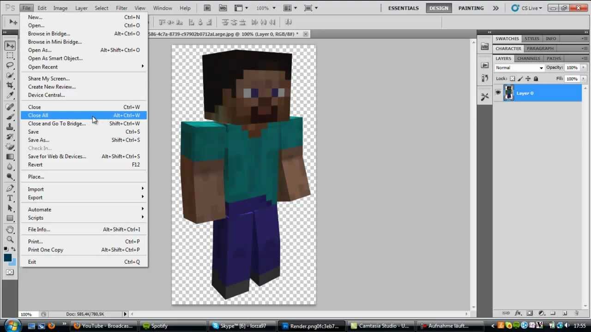Expand the Import submenu
This screenshot has width=591, height=332.
84,189
